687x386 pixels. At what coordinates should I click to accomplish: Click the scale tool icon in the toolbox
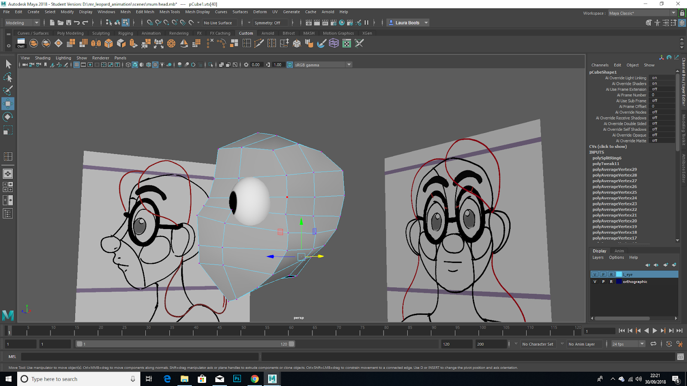pyautogui.click(x=8, y=130)
